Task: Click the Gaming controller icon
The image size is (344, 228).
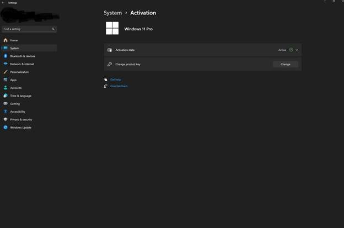Action: pos(6,103)
